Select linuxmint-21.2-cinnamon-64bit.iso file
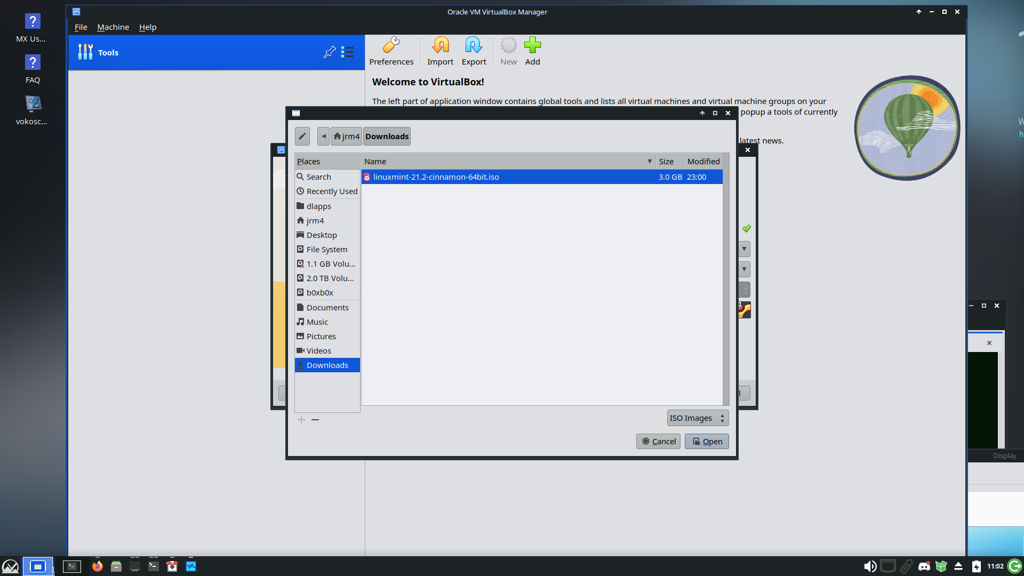Screen dimensions: 1024x576 point(542,177)
